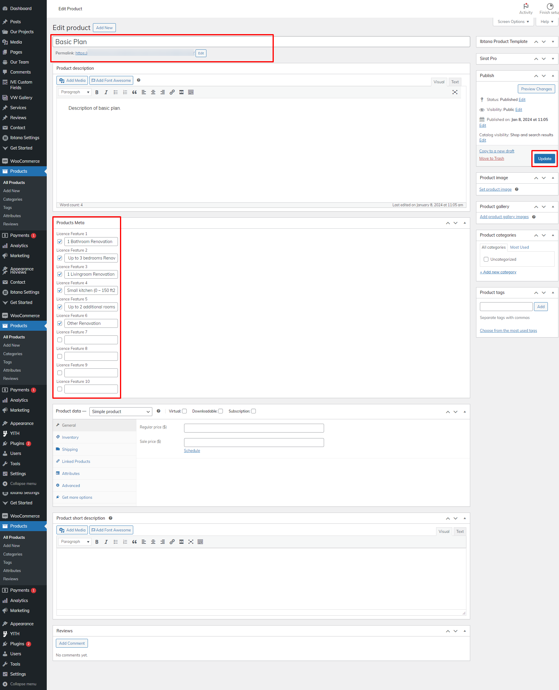Screen dimensions: 559x690
Task: Open the Simple product type dropdown
Action: pyautogui.click(x=121, y=411)
